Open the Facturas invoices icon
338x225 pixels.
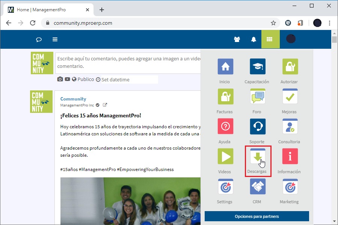[225, 96]
